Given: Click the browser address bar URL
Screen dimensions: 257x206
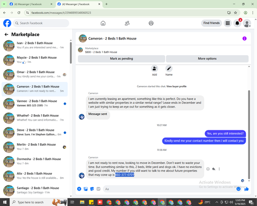Looking at the screenshot, I should click(x=61, y=13).
